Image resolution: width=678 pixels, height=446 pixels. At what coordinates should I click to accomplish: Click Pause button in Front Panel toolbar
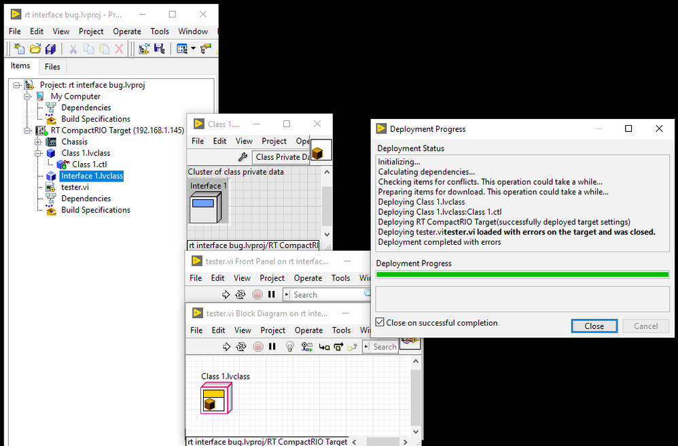tap(272, 294)
